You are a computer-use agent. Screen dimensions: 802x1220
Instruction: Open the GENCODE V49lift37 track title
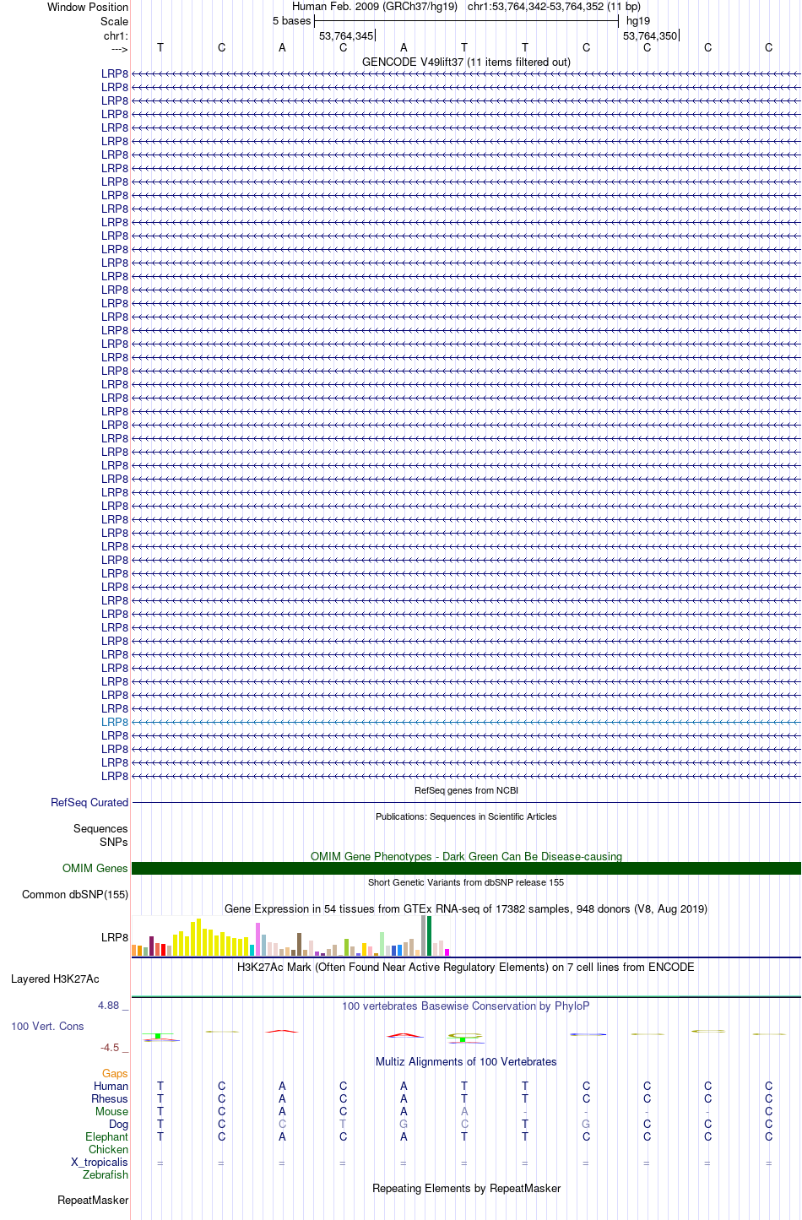466,62
